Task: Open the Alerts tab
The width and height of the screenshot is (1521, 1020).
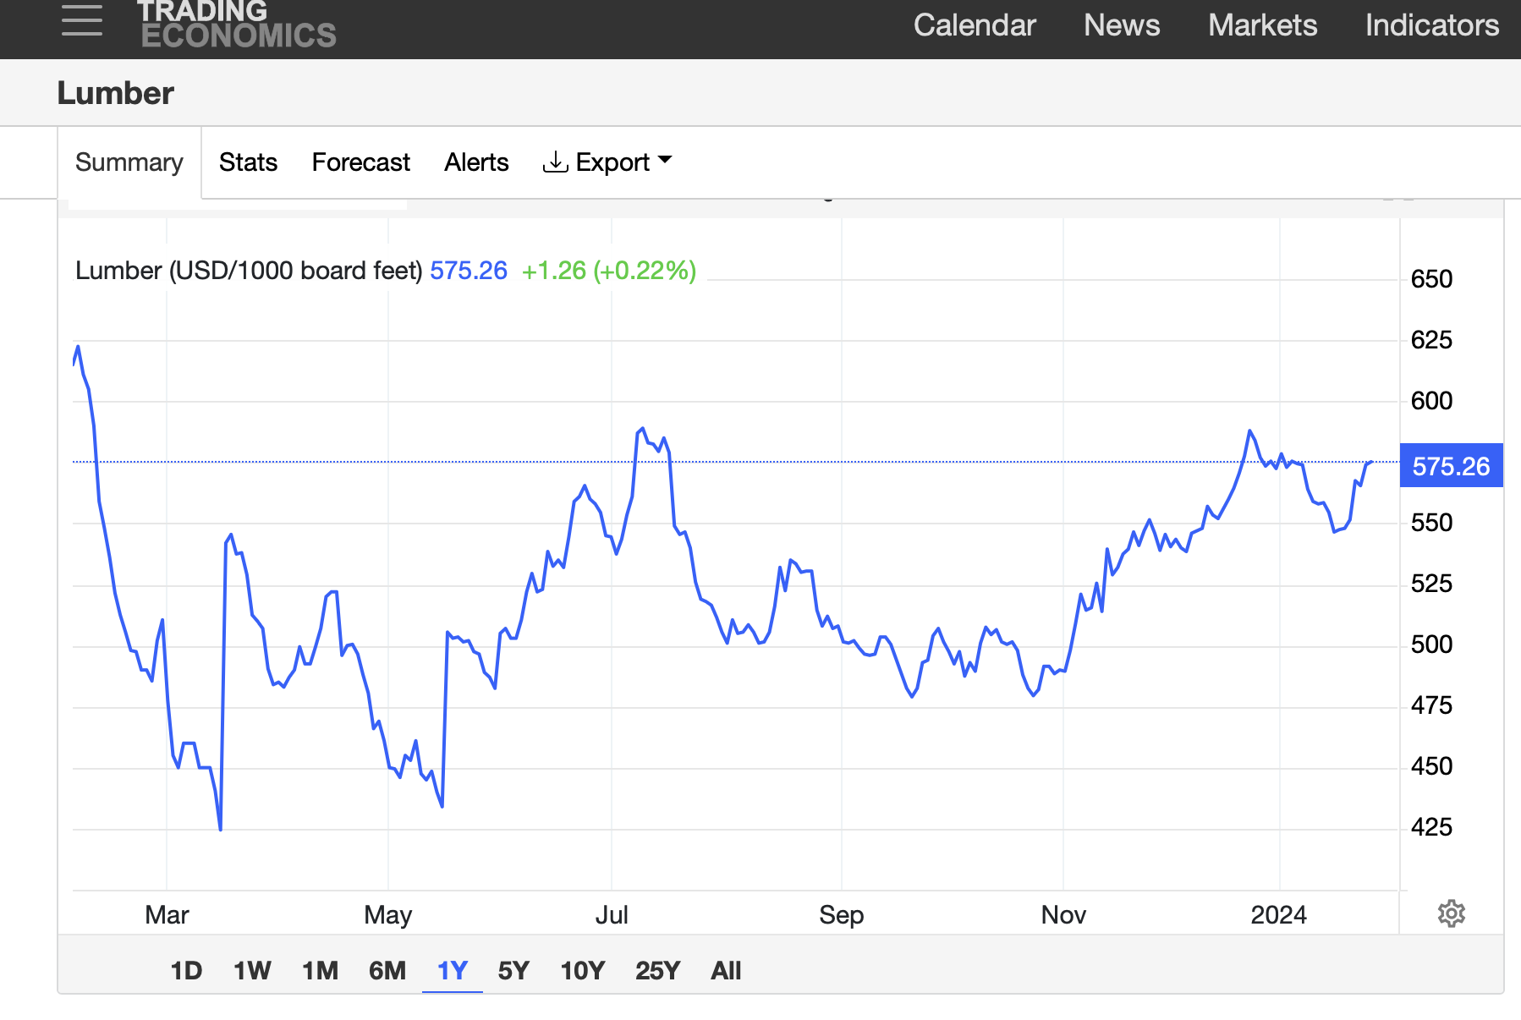Action: pos(476,162)
